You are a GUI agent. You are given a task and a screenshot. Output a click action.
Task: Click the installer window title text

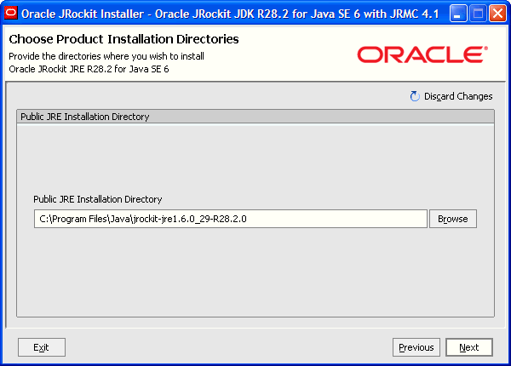pyautogui.click(x=230, y=14)
